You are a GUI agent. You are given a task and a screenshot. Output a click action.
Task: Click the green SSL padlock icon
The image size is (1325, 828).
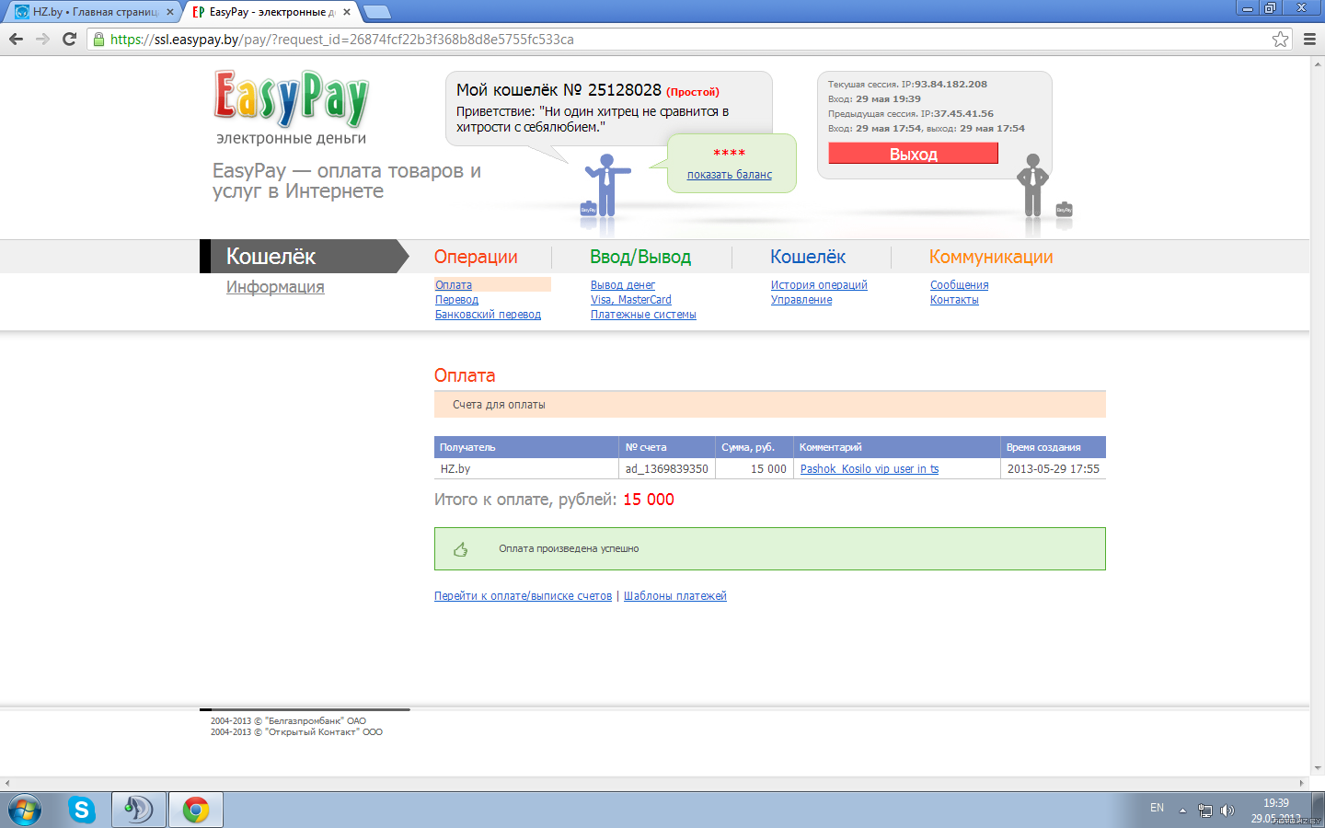tap(99, 40)
